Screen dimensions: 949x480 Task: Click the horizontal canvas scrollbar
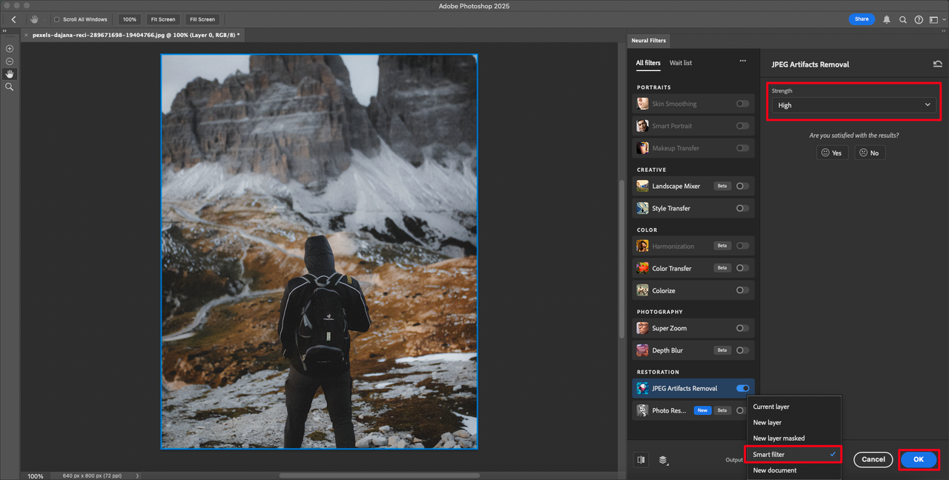pos(379,476)
